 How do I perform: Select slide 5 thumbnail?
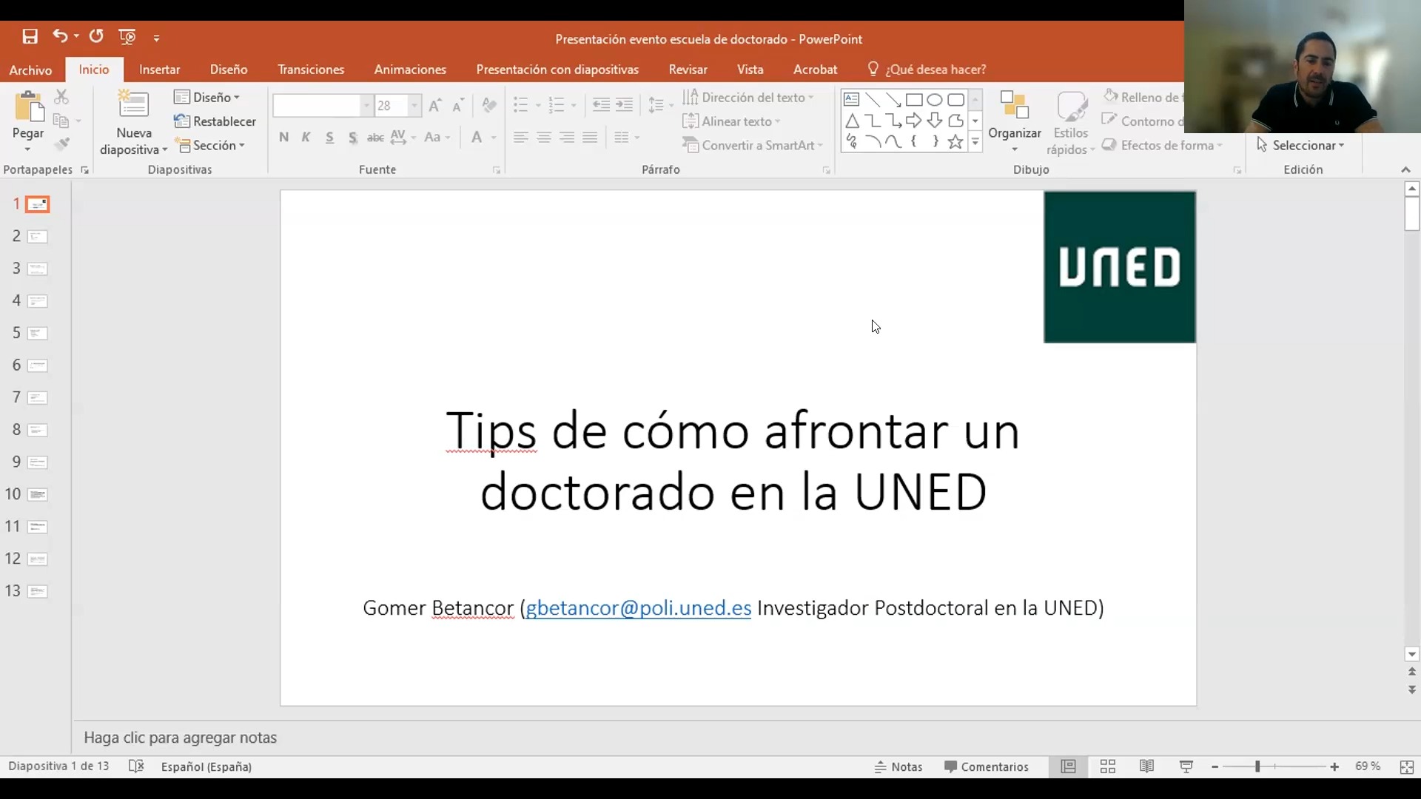(37, 333)
